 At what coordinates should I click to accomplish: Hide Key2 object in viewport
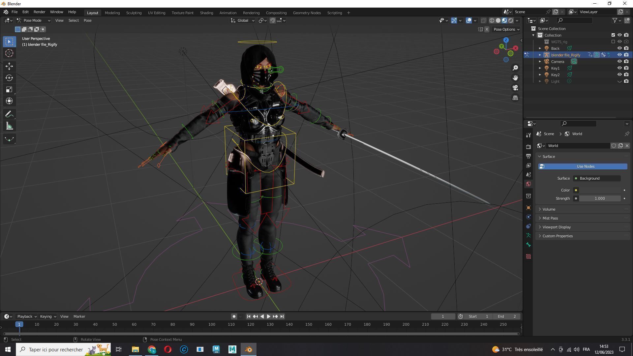pos(619,74)
